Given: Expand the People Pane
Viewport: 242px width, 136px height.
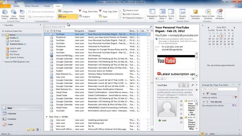Looking at the screenshot, I should pyautogui.click(x=192, y=85).
